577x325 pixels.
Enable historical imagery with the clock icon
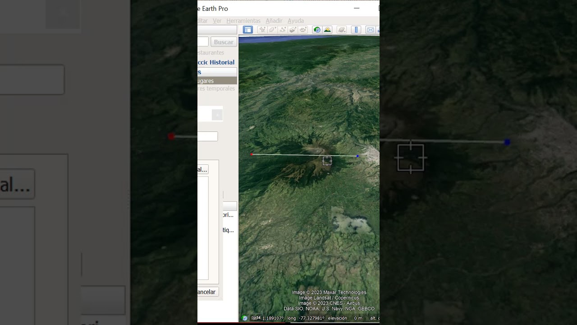[317, 30]
